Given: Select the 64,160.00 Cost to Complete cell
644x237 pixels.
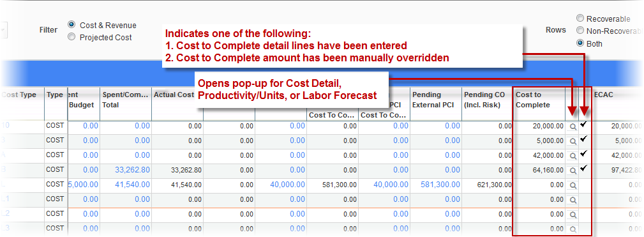Looking at the screenshot, I should point(539,171).
